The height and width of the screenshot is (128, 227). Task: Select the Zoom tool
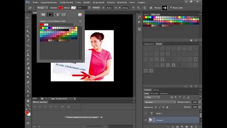tap(28, 105)
